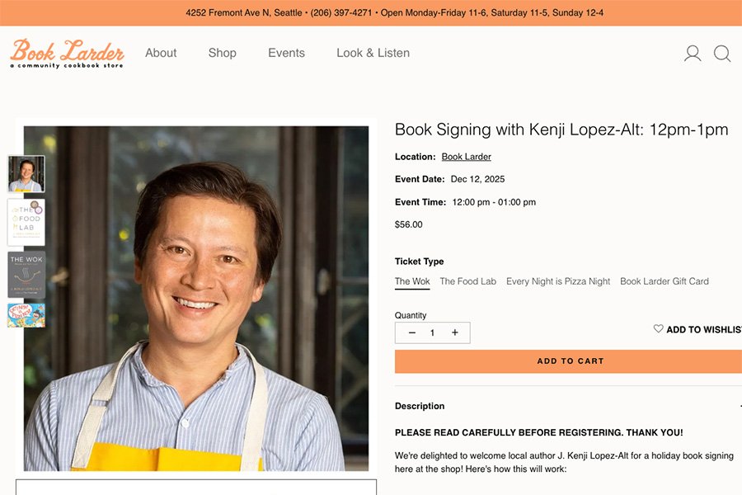Viewport: 742px width, 495px height.
Task: Click the wishlist heart icon
Action: point(658,328)
